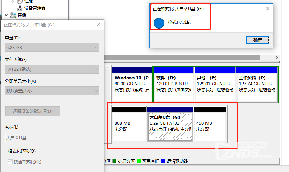Click the 容量(P) label
This screenshot has width=289, height=172.
12,38
